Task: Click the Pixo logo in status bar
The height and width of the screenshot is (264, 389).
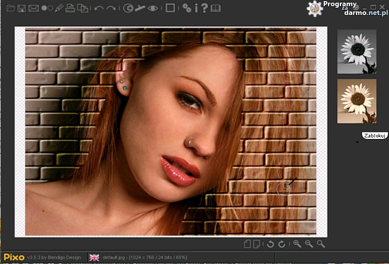Action: coord(14,257)
